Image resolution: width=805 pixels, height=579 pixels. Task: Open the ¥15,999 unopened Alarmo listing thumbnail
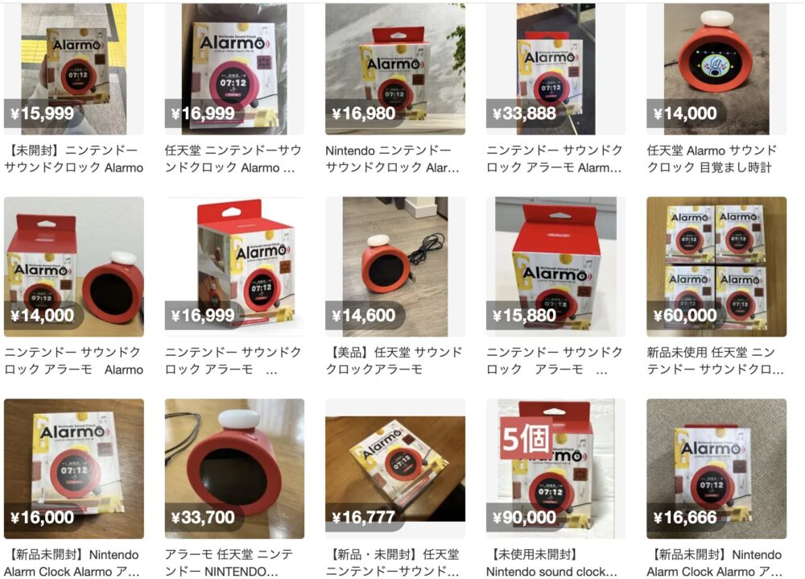click(74, 68)
